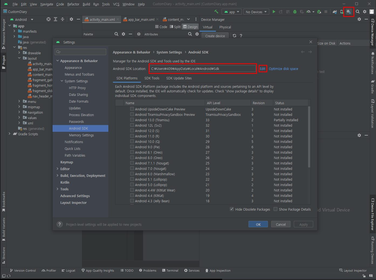Click the Search Everywhere magnifier icon
This screenshot has height=280, width=376.
[x=358, y=12]
